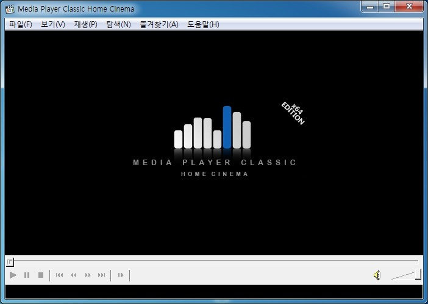Open the 탐색(N) menu

tap(119, 24)
